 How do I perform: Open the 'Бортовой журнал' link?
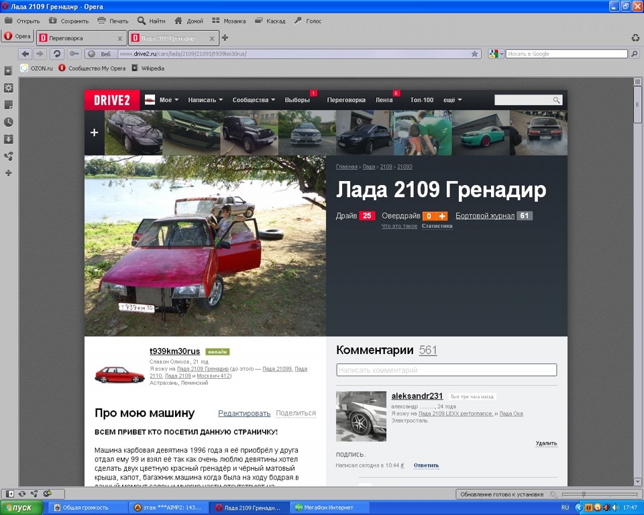coord(484,216)
